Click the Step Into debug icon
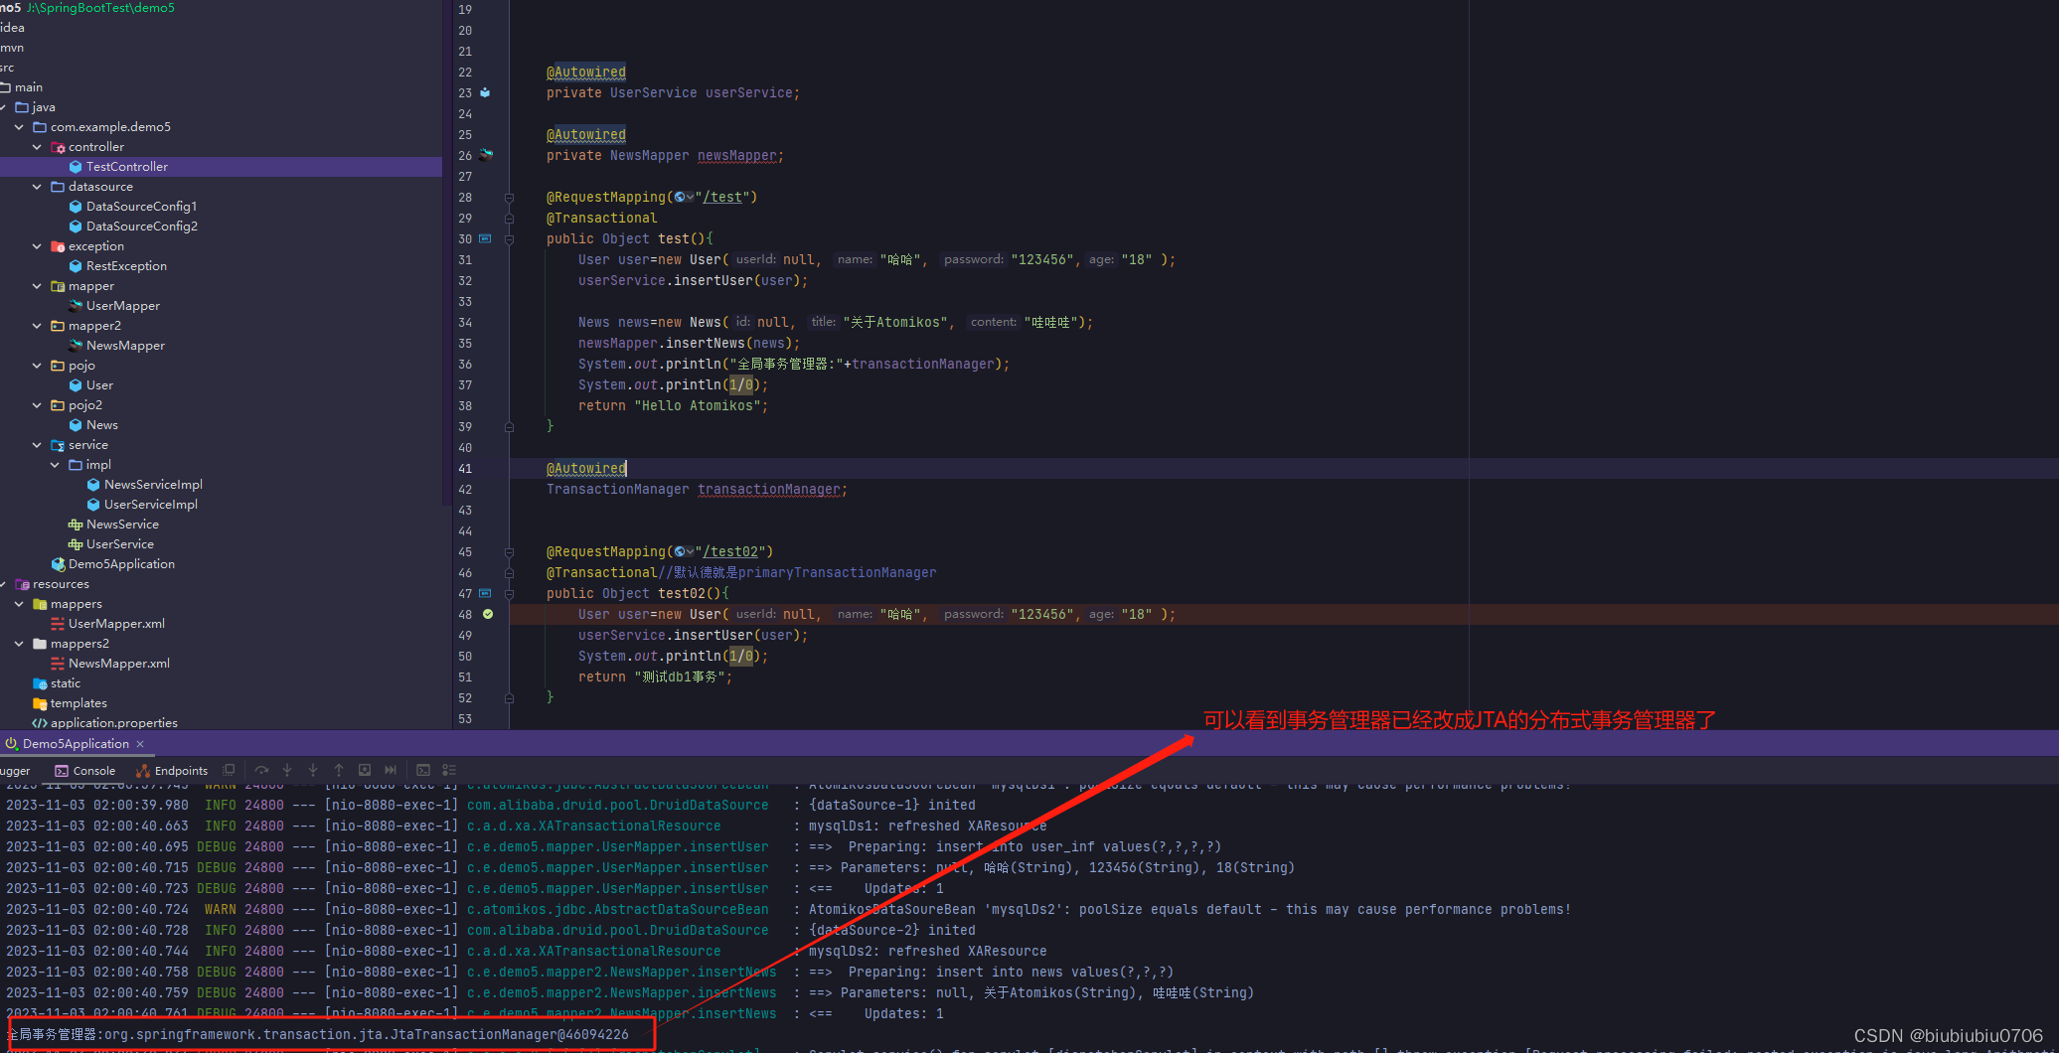This screenshot has height=1053, width=2059. tap(287, 770)
